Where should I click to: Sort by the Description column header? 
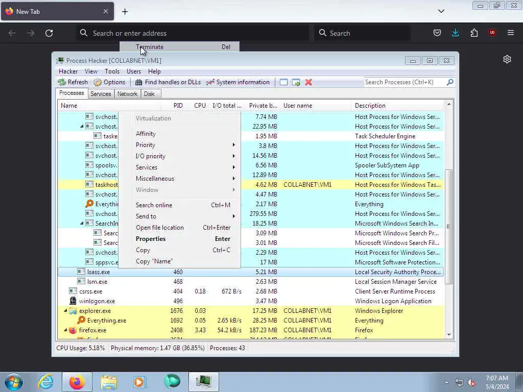coord(398,106)
